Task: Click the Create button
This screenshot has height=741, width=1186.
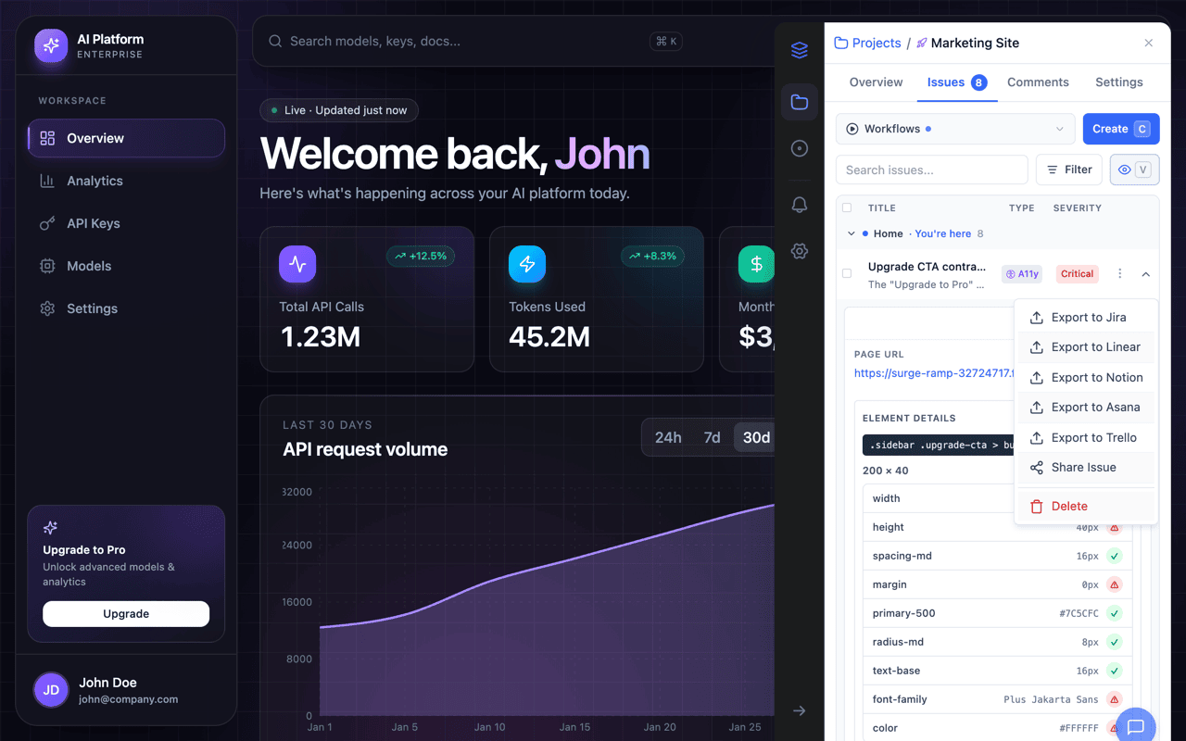Action: (1121, 129)
